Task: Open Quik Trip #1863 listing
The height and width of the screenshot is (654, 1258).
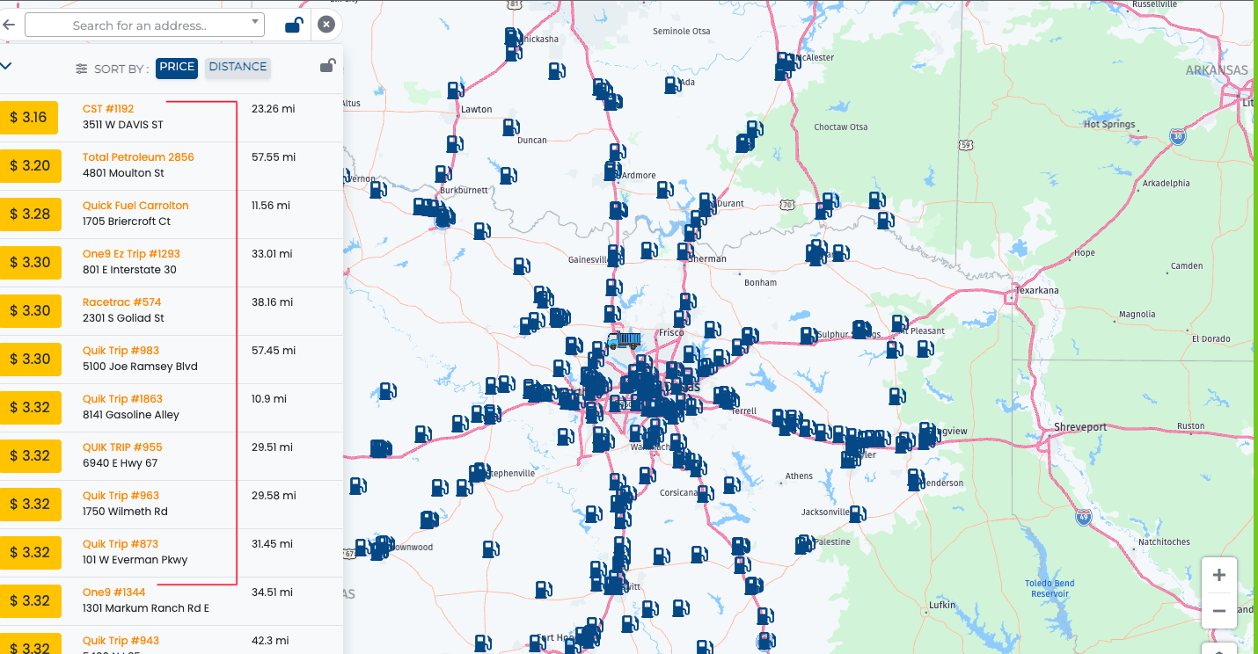Action: pyautogui.click(x=122, y=399)
